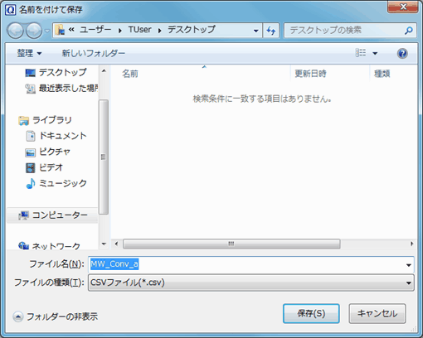The height and width of the screenshot is (338, 423).
Task: Open Help with the blue question mark icon
Action: 402,53
